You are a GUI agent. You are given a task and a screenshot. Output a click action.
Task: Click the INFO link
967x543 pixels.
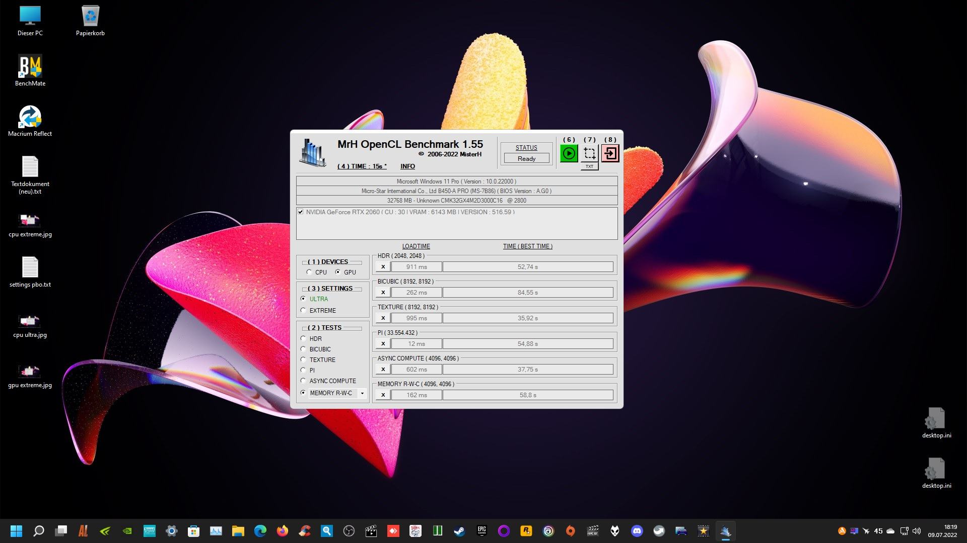click(x=407, y=166)
